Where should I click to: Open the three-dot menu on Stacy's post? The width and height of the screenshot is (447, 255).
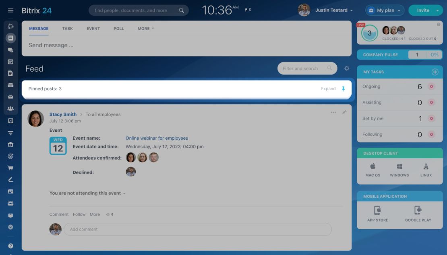(333, 112)
